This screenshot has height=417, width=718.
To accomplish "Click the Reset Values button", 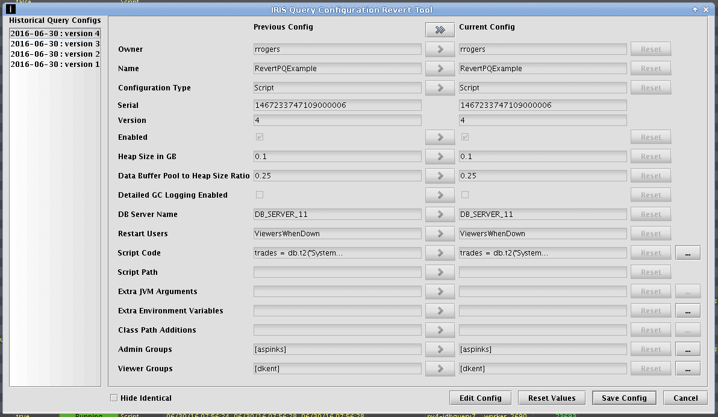I will pos(551,398).
